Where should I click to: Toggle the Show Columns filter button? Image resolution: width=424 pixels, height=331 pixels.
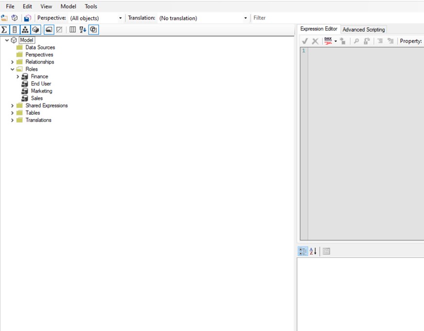click(15, 30)
